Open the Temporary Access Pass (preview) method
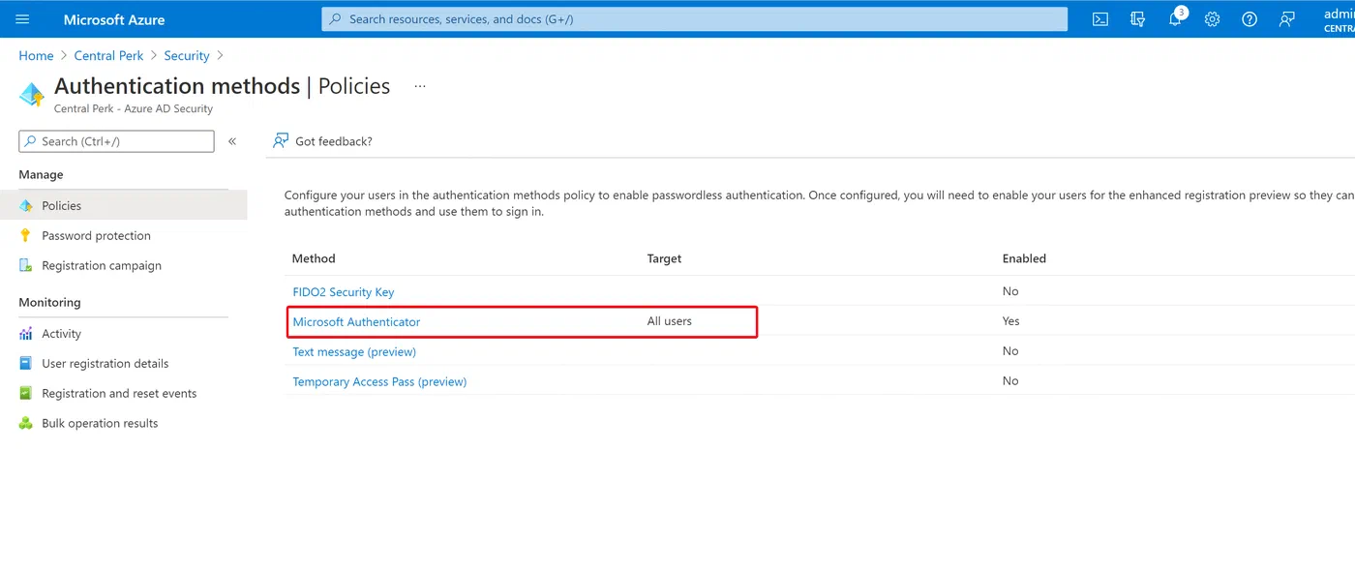The width and height of the screenshot is (1355, 571). point(379,382)
